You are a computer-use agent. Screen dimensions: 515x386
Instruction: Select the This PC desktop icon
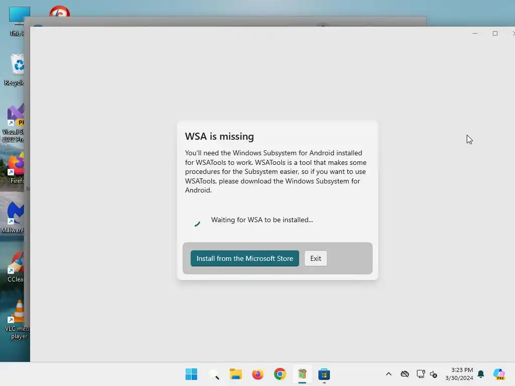point(17,21)
